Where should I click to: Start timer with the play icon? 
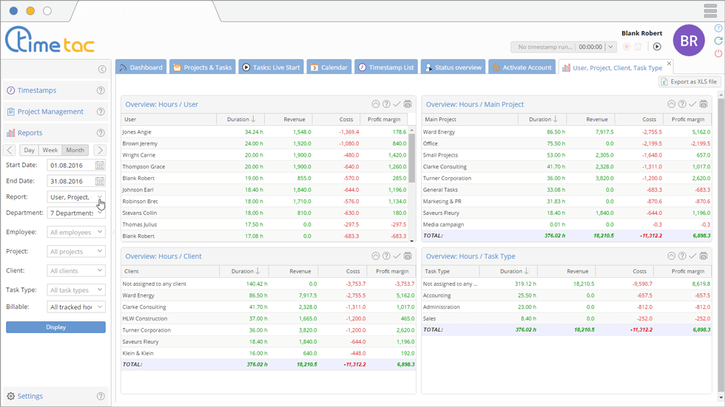point(656,47)
